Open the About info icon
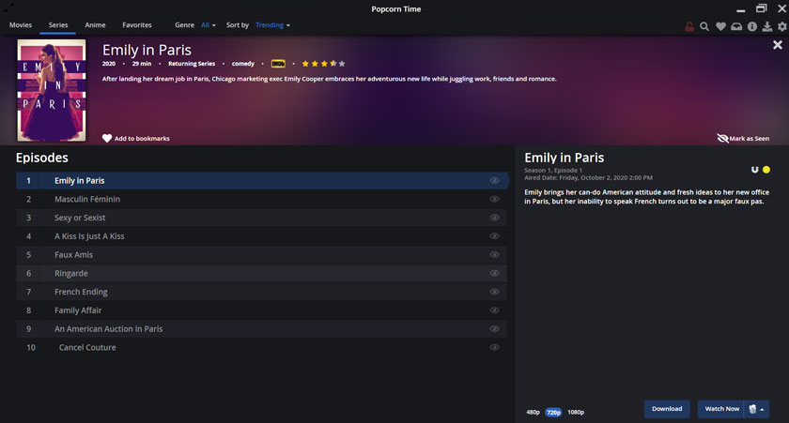This screenshot has width=789, height=423. coord(751,26)
